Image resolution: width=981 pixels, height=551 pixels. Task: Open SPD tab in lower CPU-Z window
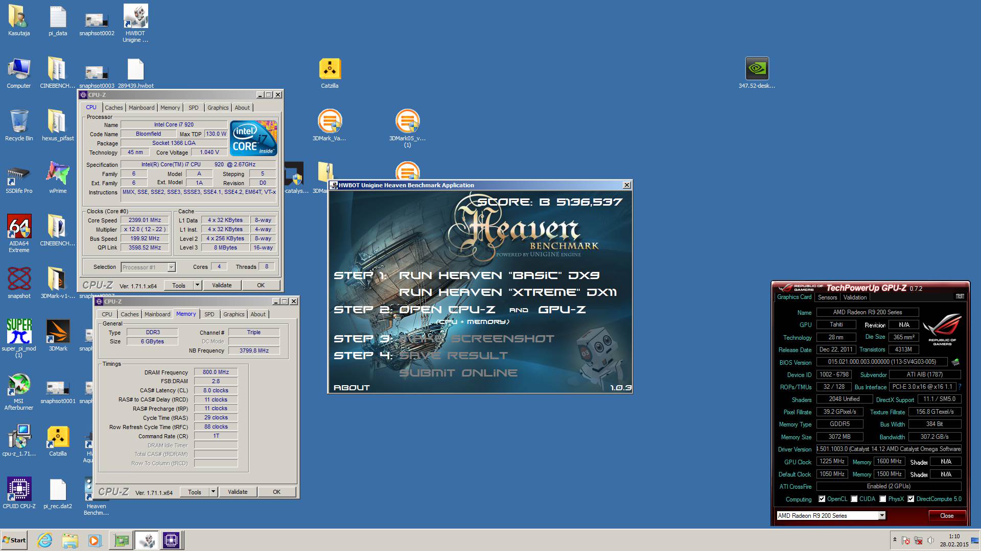click(209, 314)
